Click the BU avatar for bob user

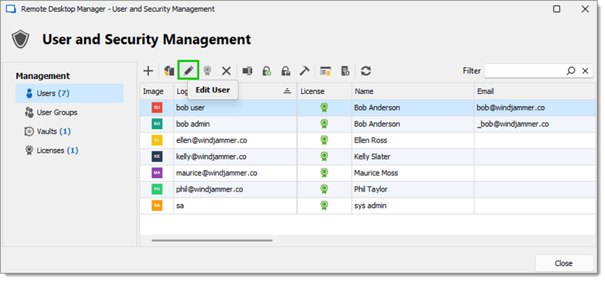coord(156,107)
